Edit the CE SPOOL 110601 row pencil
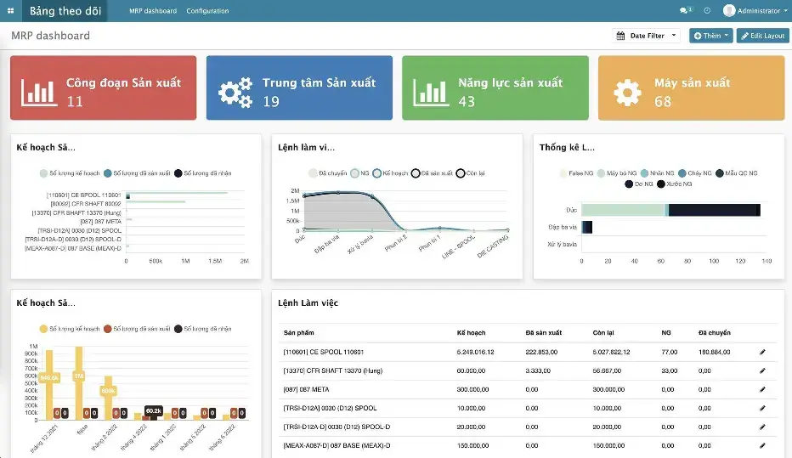The width and height of the screenshot is (792, 458). click(x=762, y=352)
